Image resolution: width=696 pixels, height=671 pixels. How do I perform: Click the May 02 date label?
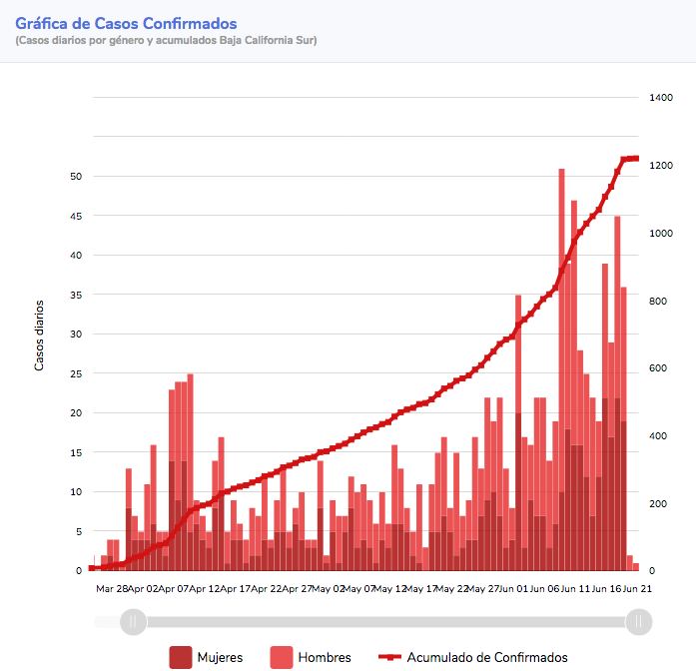coord(329,589)
